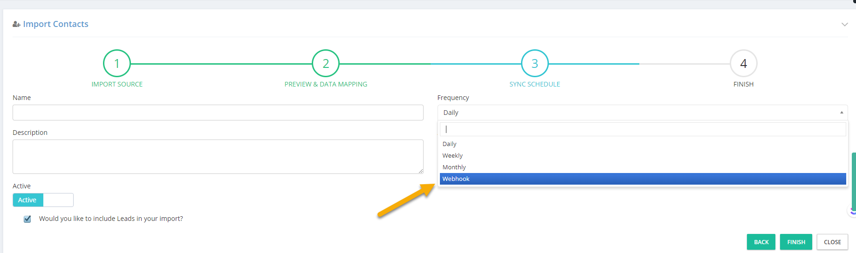Jump to step 4 Finish circle
This screenshot has width=856, height=253.
744,63
